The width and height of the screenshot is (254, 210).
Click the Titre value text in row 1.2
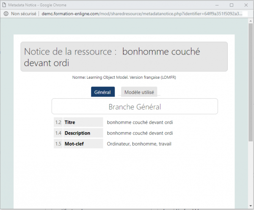[140, 122]
